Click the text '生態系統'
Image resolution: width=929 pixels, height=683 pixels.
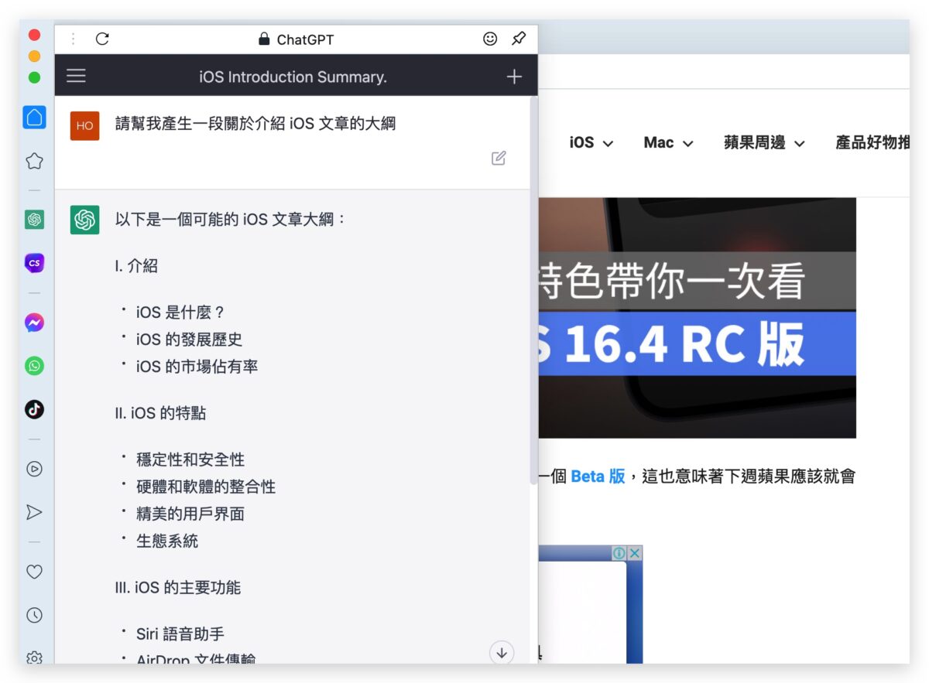167,541
